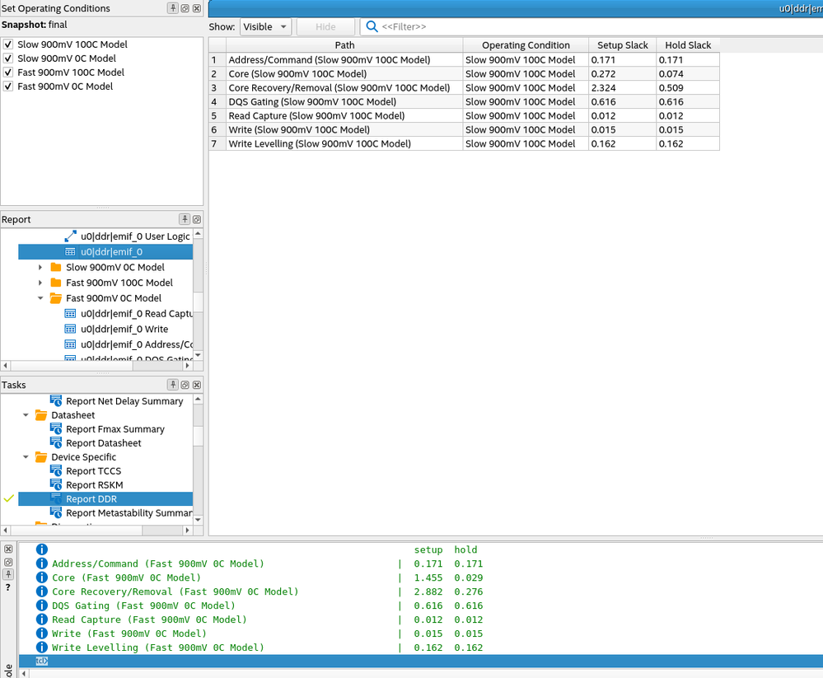Click the Report Datasheet task icon
Screen dimensions: 823x678
tap(56, 443)
